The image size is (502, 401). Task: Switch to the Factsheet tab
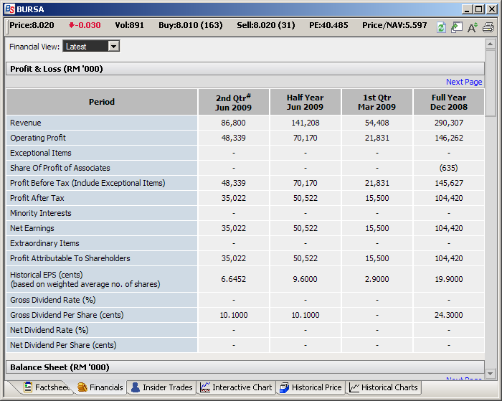pos(47,387)
